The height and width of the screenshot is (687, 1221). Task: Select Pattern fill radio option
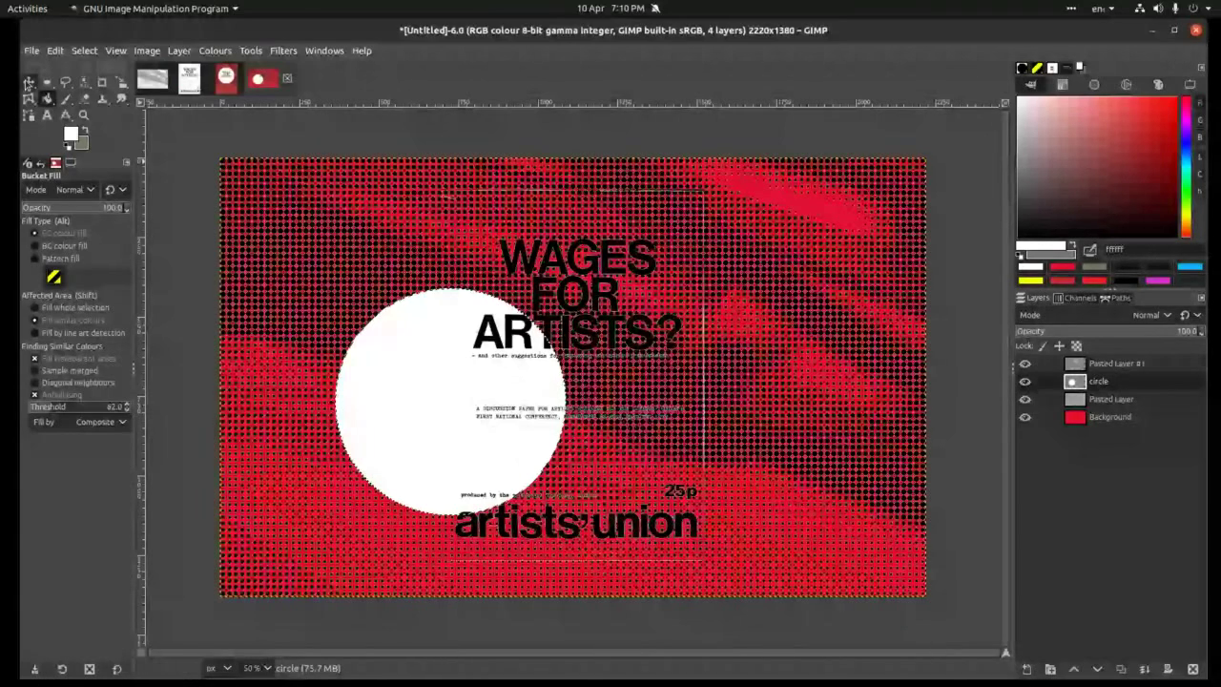tap(56, 259)
